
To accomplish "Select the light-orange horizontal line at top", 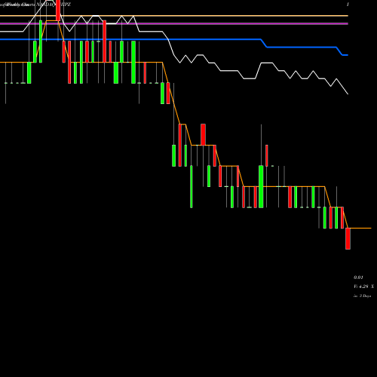I will pyautogui.click(x=174, y=16).
